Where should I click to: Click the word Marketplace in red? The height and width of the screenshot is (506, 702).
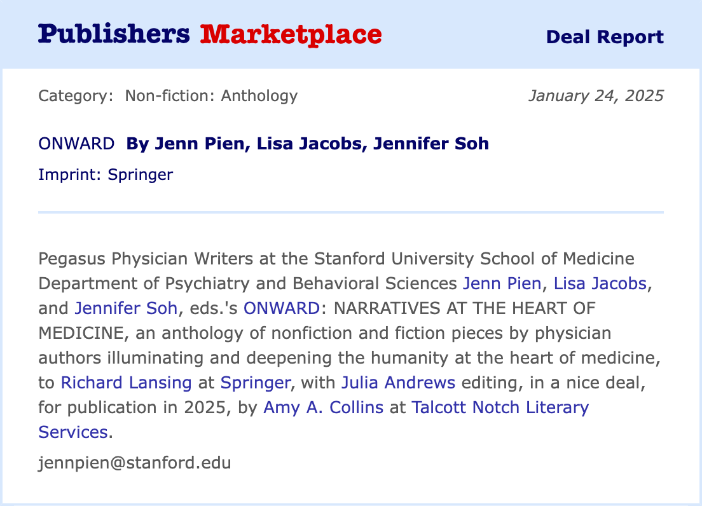(x=291, y=34)
